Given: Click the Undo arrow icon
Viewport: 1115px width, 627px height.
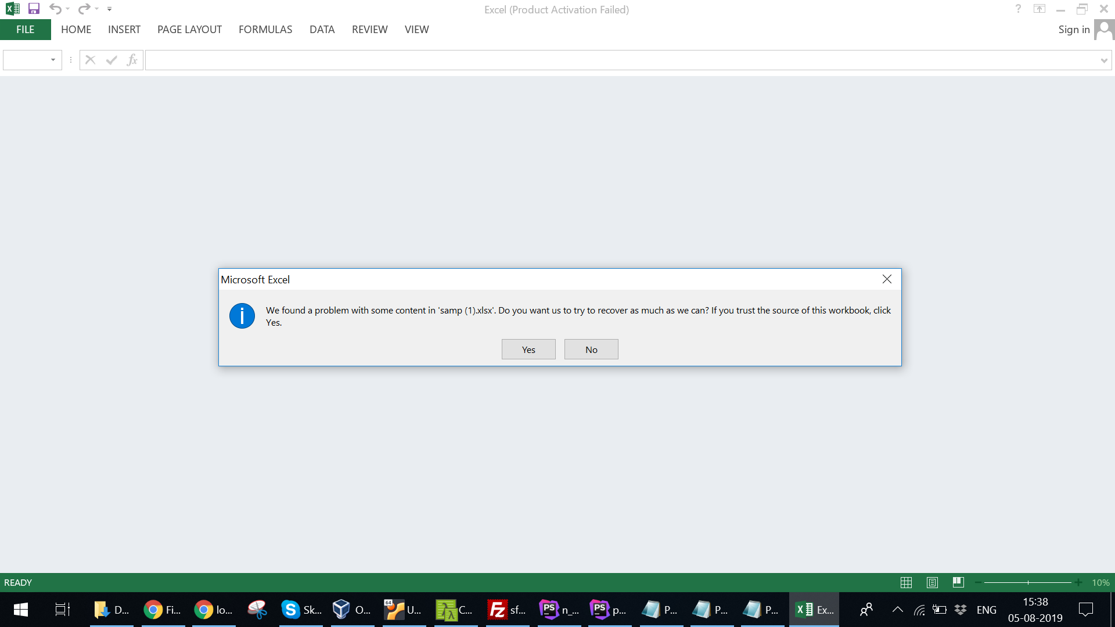Looking at the screenshot, I should pyautogui.click(x=55, y=9).
